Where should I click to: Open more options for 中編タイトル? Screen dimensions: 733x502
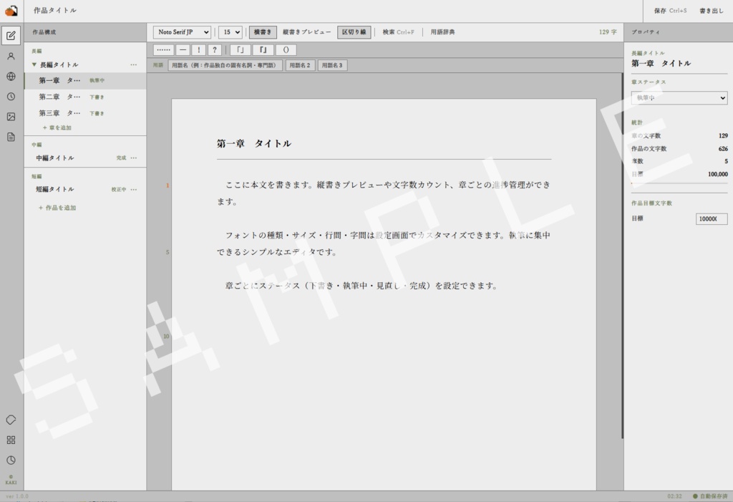[134, 158]
